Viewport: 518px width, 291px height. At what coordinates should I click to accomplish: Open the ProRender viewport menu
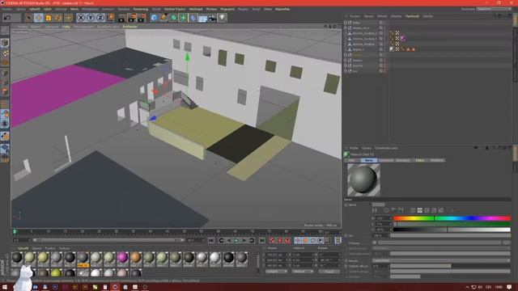pyautogui.click(x=129, y=27)
